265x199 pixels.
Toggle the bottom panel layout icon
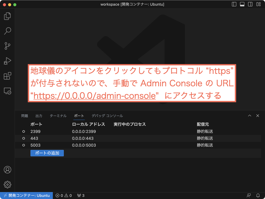(x=242, y=4)
